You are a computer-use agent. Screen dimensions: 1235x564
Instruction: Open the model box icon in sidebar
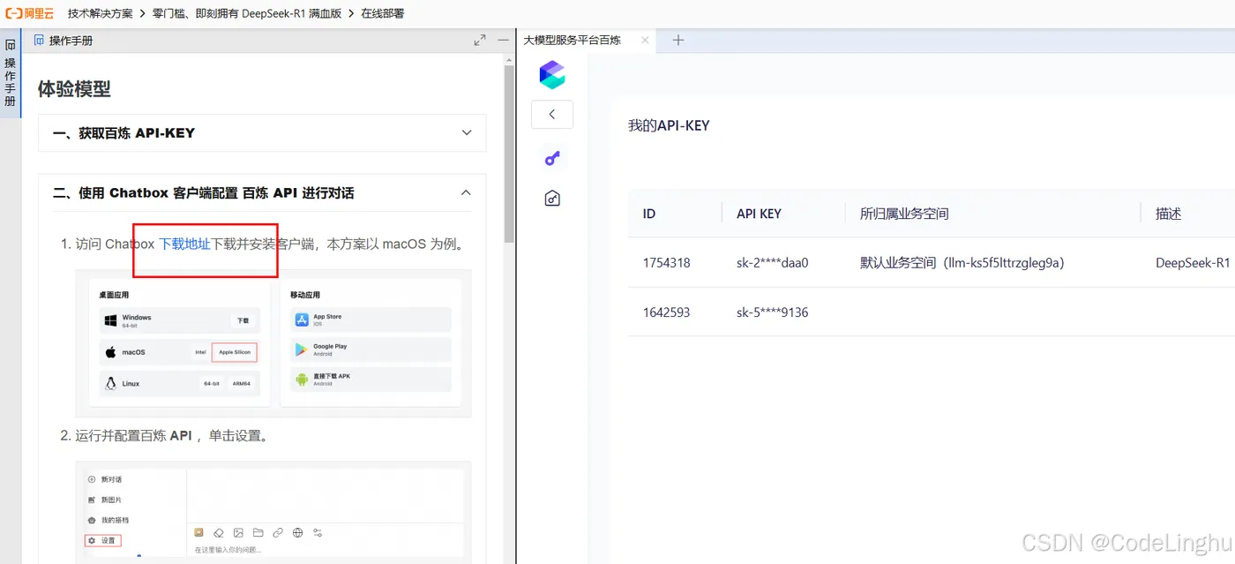point(552,199)
